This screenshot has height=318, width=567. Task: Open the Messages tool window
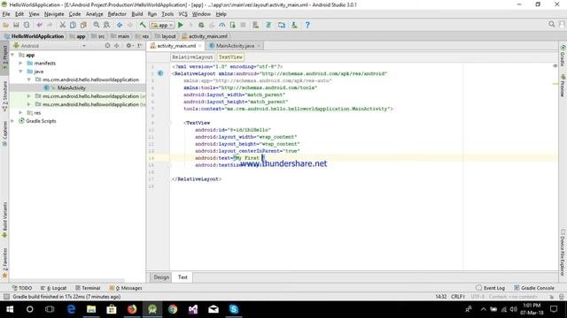126,288
